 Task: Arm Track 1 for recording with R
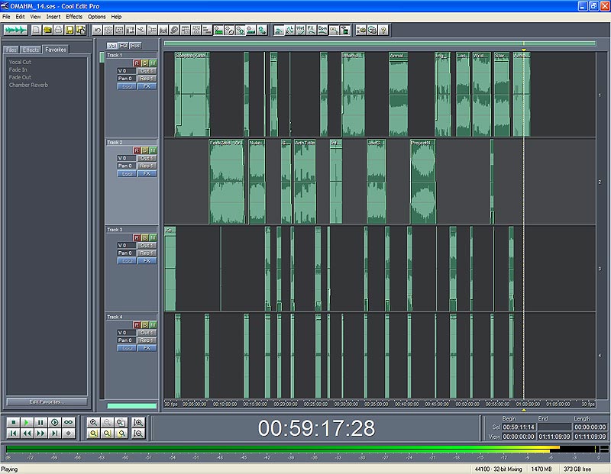click(x=137, y=63)
